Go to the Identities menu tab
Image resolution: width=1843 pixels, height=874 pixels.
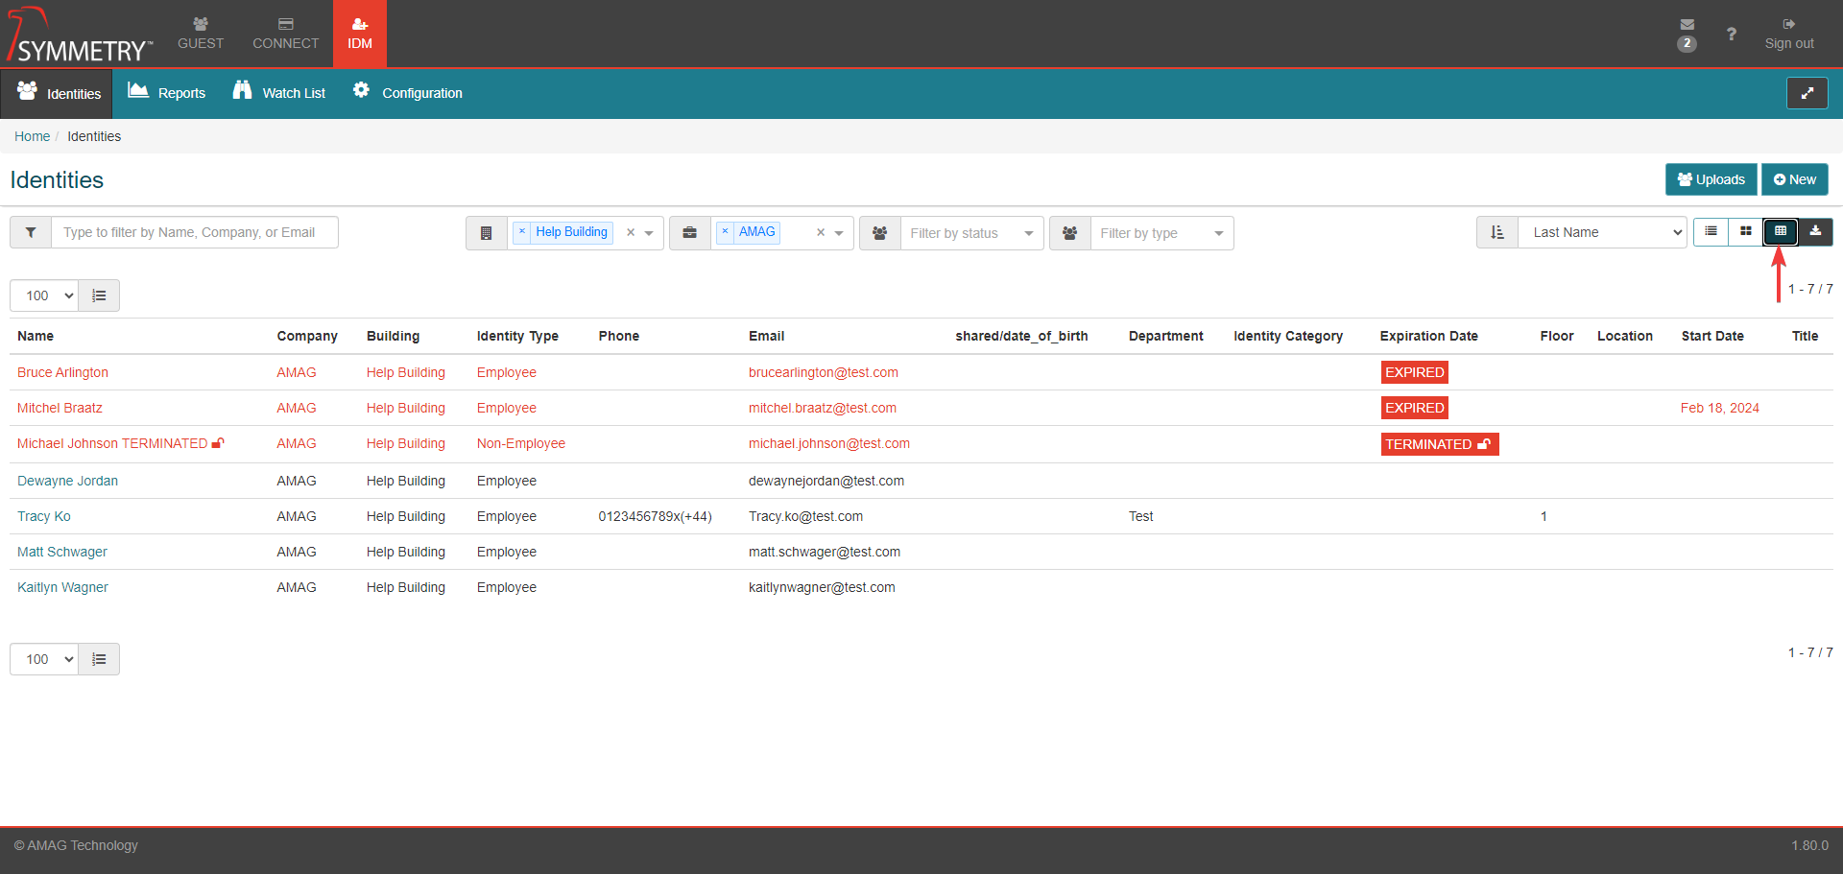58,93
